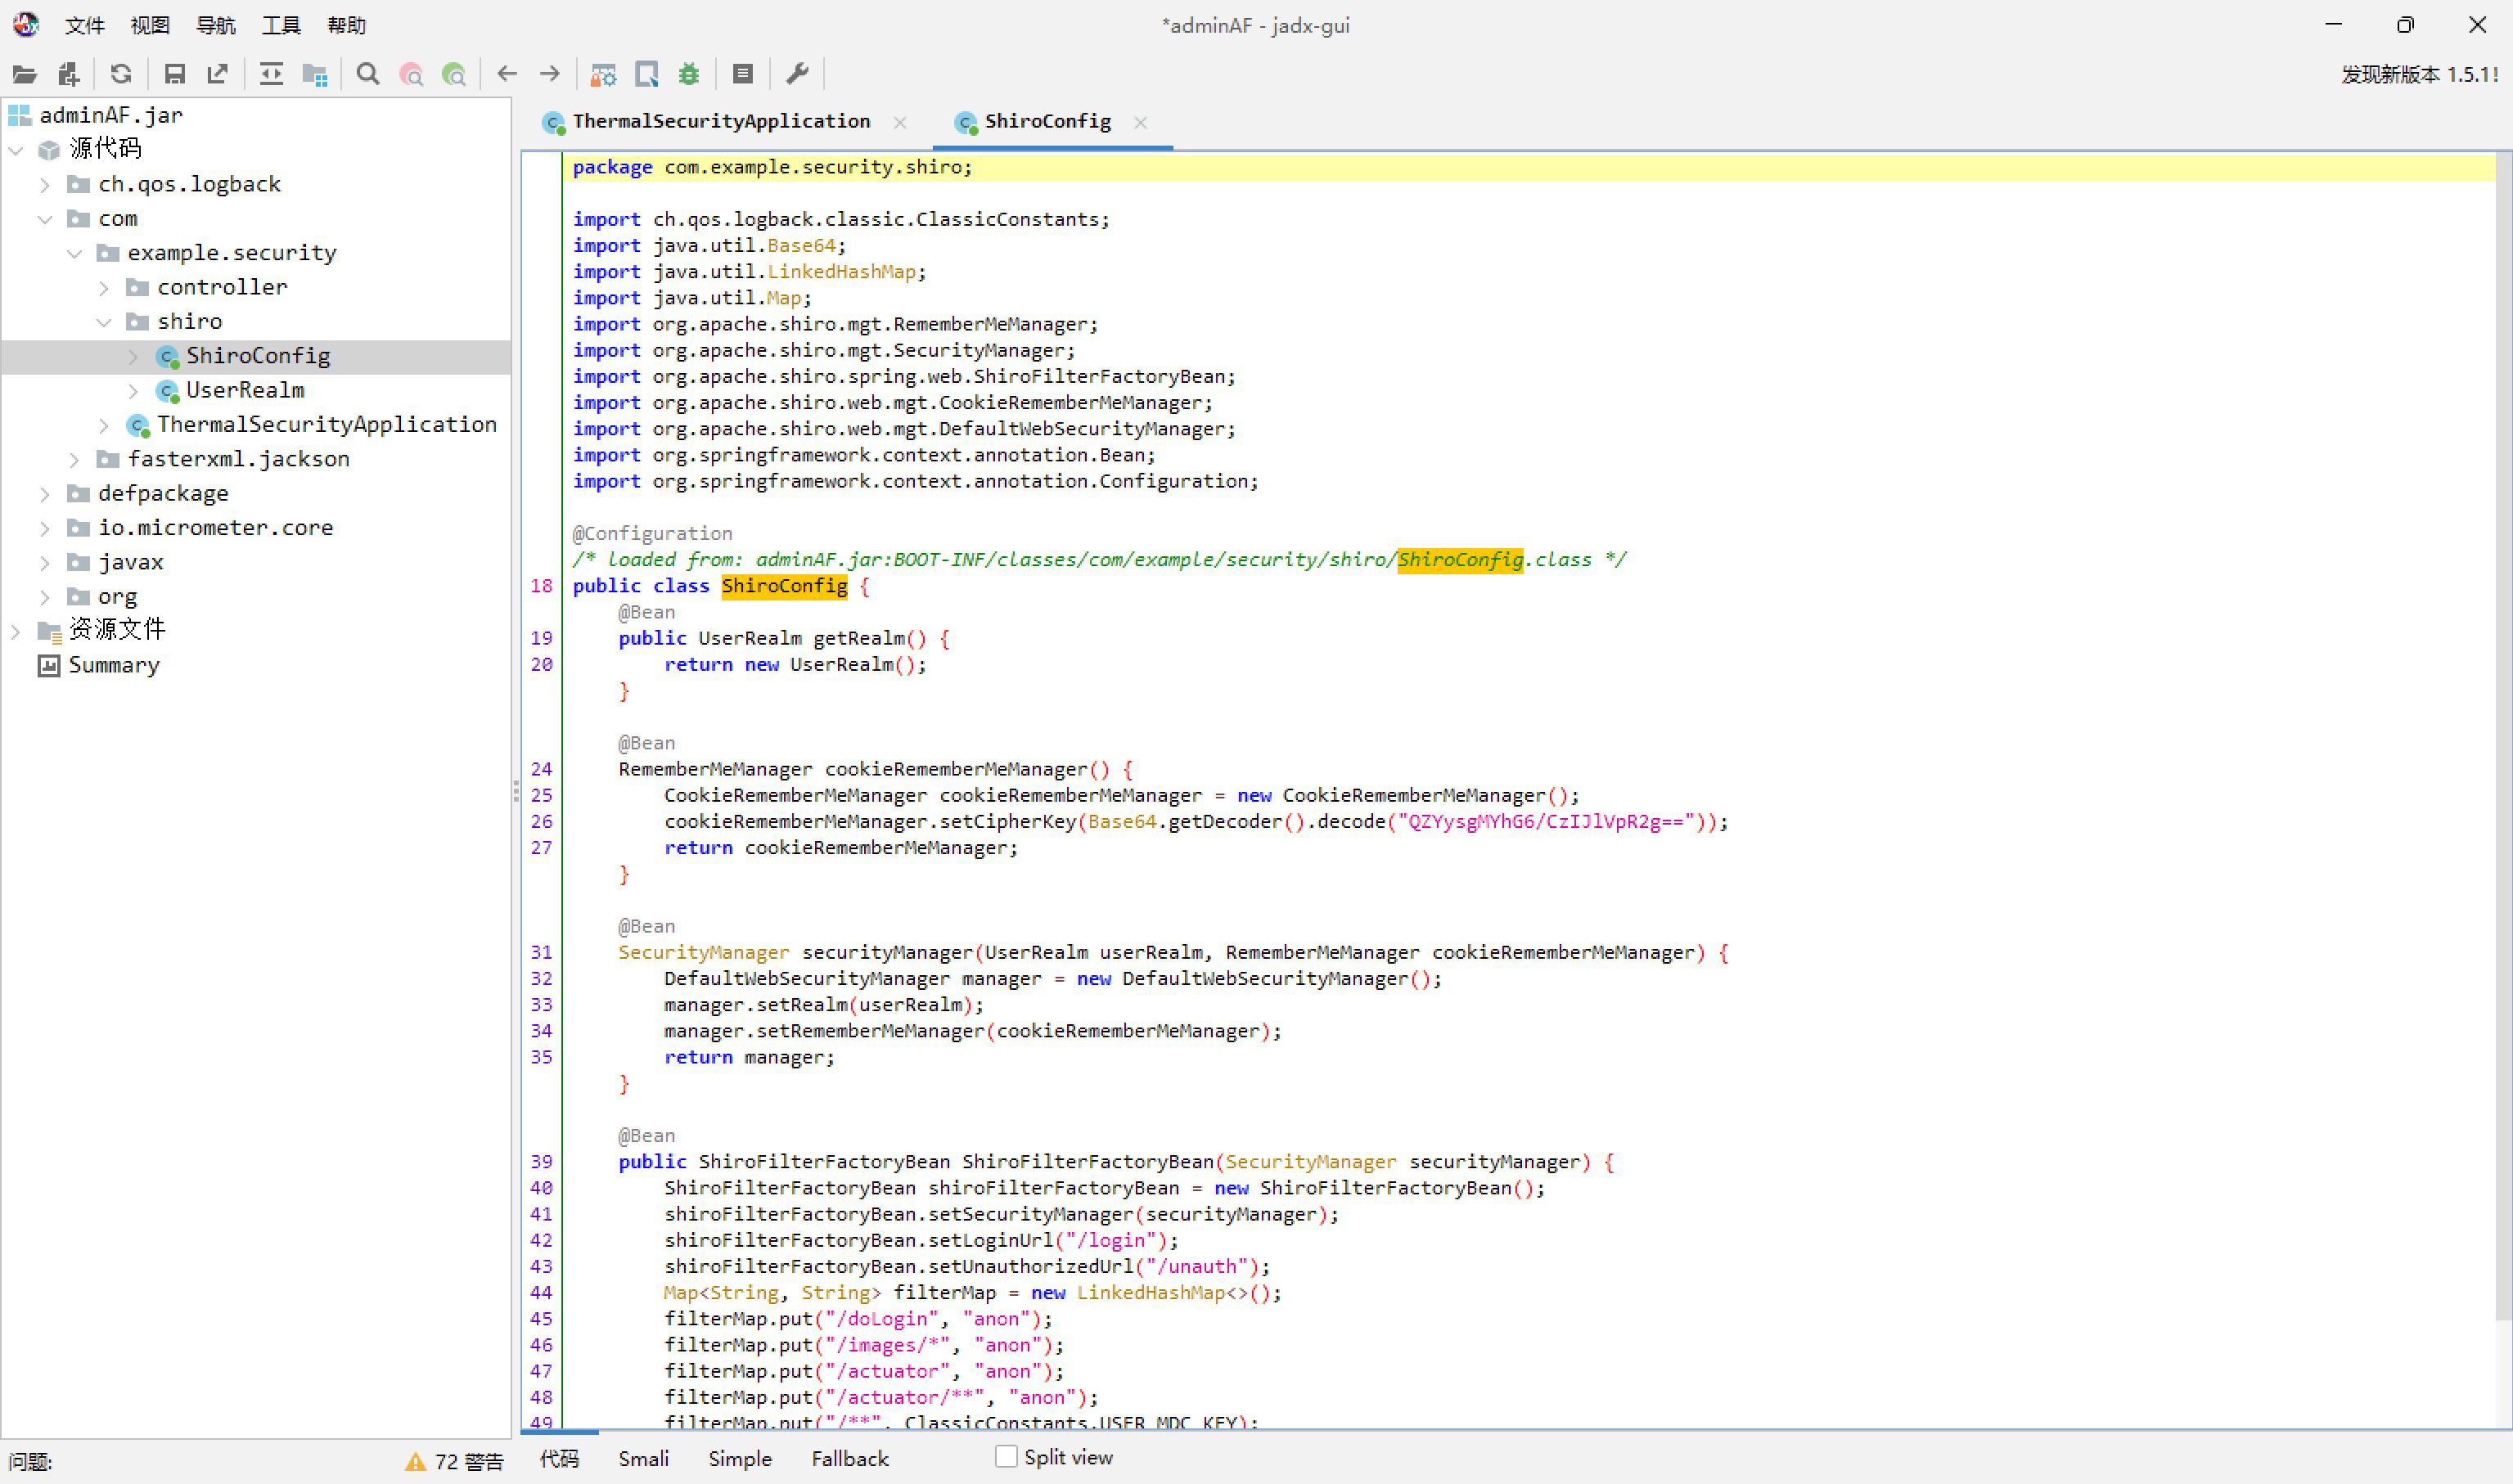Open the 帮助 menu

click(346, 25)
